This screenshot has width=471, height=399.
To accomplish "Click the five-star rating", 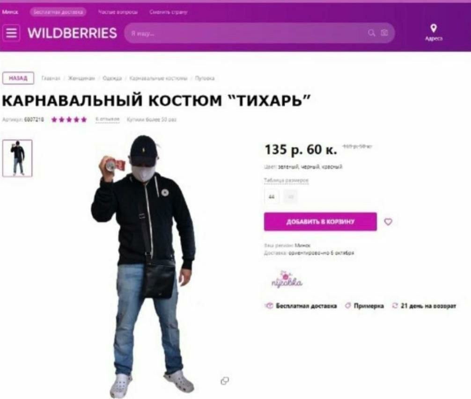I will [x=69, y=120].
